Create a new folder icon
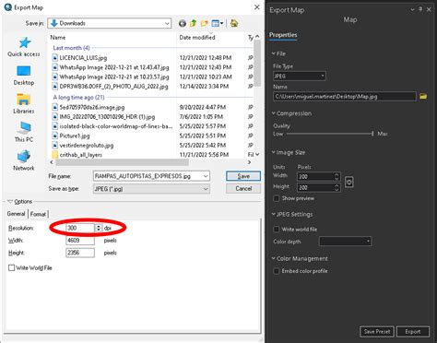This screenshot has width=437, height=343. (x=204, y=23)
